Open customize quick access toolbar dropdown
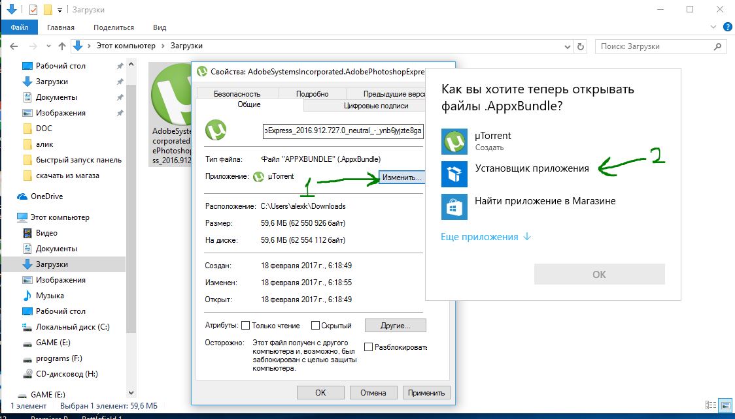Screen dimensions: 735x419 click(x=60, y=10)
